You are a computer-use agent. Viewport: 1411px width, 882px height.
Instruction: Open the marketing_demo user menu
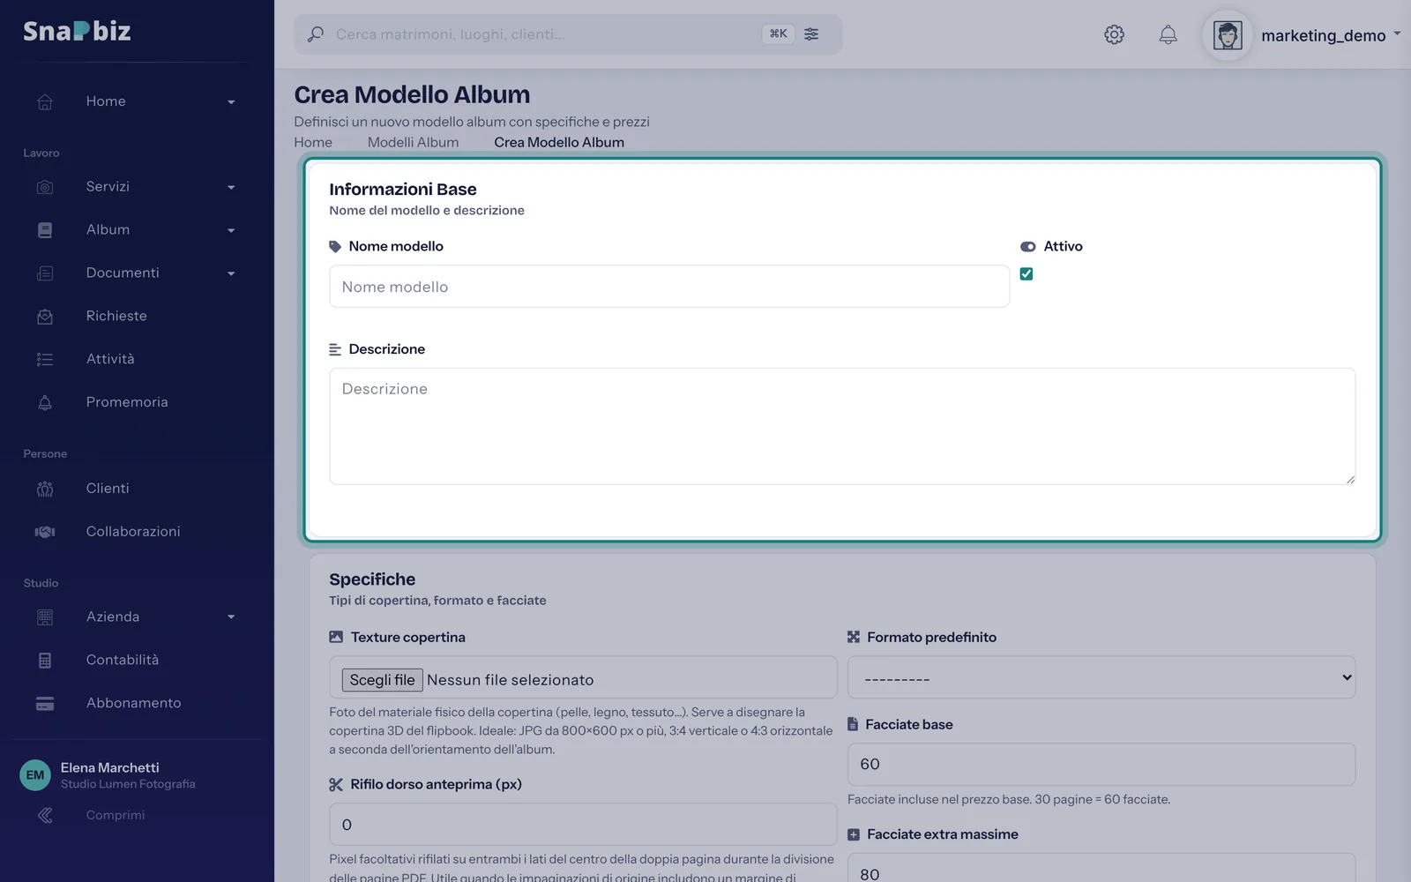(x=1331, y=35)
